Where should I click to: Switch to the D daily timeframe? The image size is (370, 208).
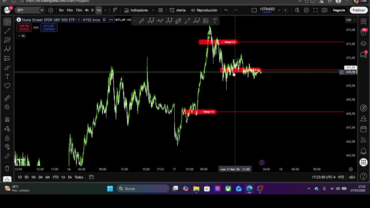pos(92,10)
